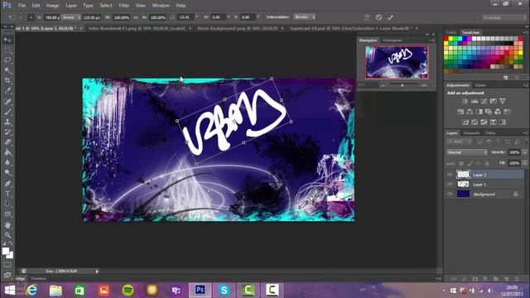Open the Filter menu
Screen dimensions: 530x298
[123, 6]
